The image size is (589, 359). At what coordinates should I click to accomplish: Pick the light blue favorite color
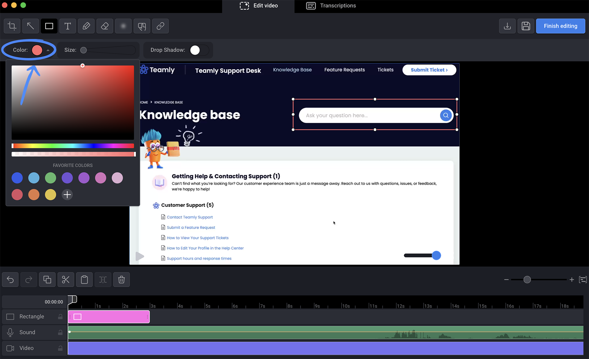coord(34,178)
